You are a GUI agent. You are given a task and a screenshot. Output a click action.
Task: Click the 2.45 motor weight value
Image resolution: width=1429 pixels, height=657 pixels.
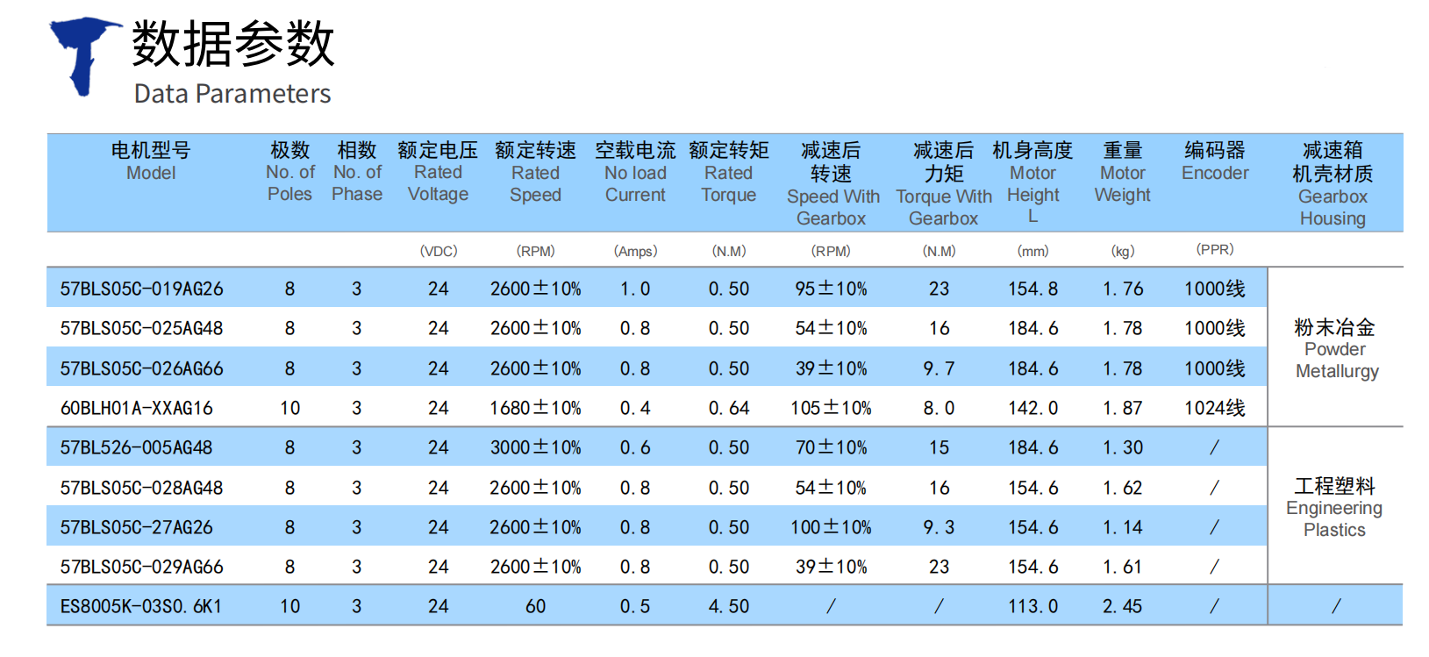click(1122, 606)
